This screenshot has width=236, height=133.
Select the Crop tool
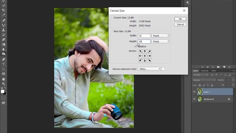tap(3, 10)
